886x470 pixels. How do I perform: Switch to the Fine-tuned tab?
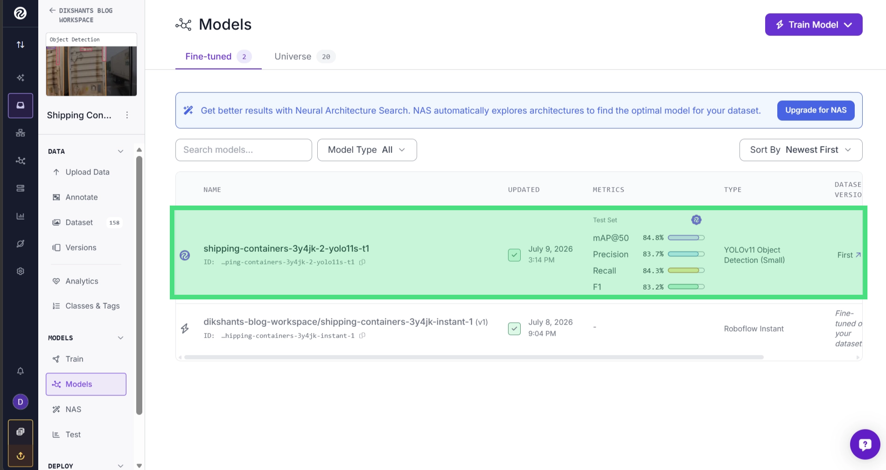click(x=218, y=57)
